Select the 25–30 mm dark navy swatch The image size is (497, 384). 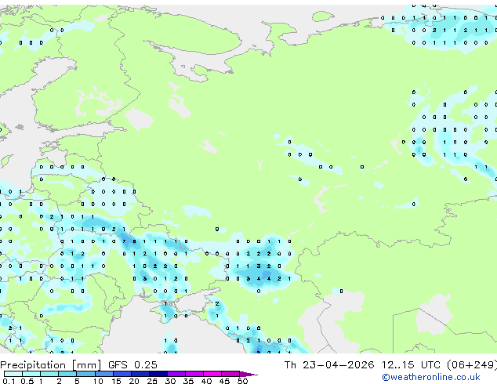point(158,374)
